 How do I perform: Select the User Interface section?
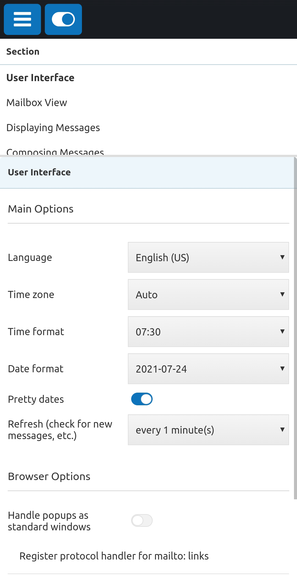40,78
